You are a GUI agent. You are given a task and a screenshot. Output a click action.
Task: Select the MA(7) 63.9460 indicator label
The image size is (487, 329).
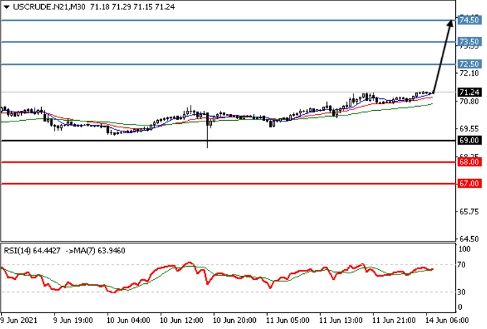click(x=99, y=251)
